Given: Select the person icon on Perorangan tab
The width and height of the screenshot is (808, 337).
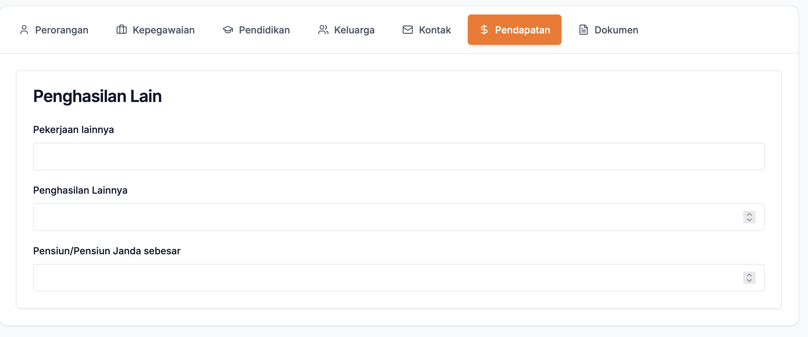Looking at the screenshot, I should (x=24, y=30).
